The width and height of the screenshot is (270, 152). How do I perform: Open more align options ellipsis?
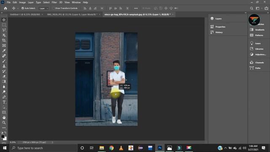point(136,8)
